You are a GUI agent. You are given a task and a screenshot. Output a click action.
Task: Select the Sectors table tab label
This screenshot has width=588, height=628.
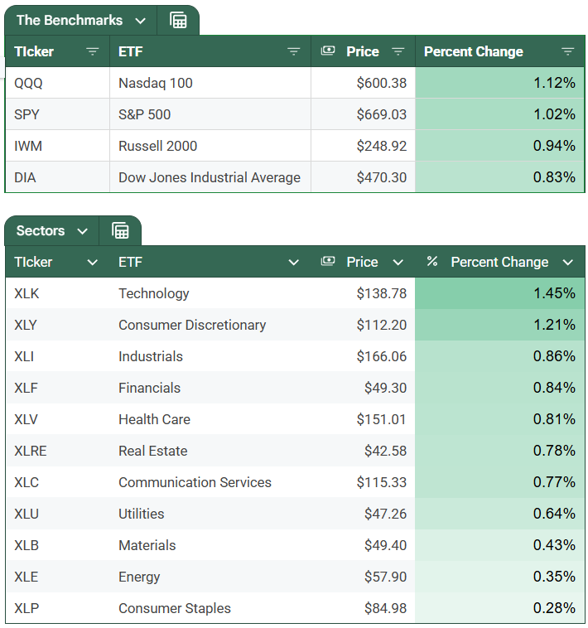pos(41,231)
